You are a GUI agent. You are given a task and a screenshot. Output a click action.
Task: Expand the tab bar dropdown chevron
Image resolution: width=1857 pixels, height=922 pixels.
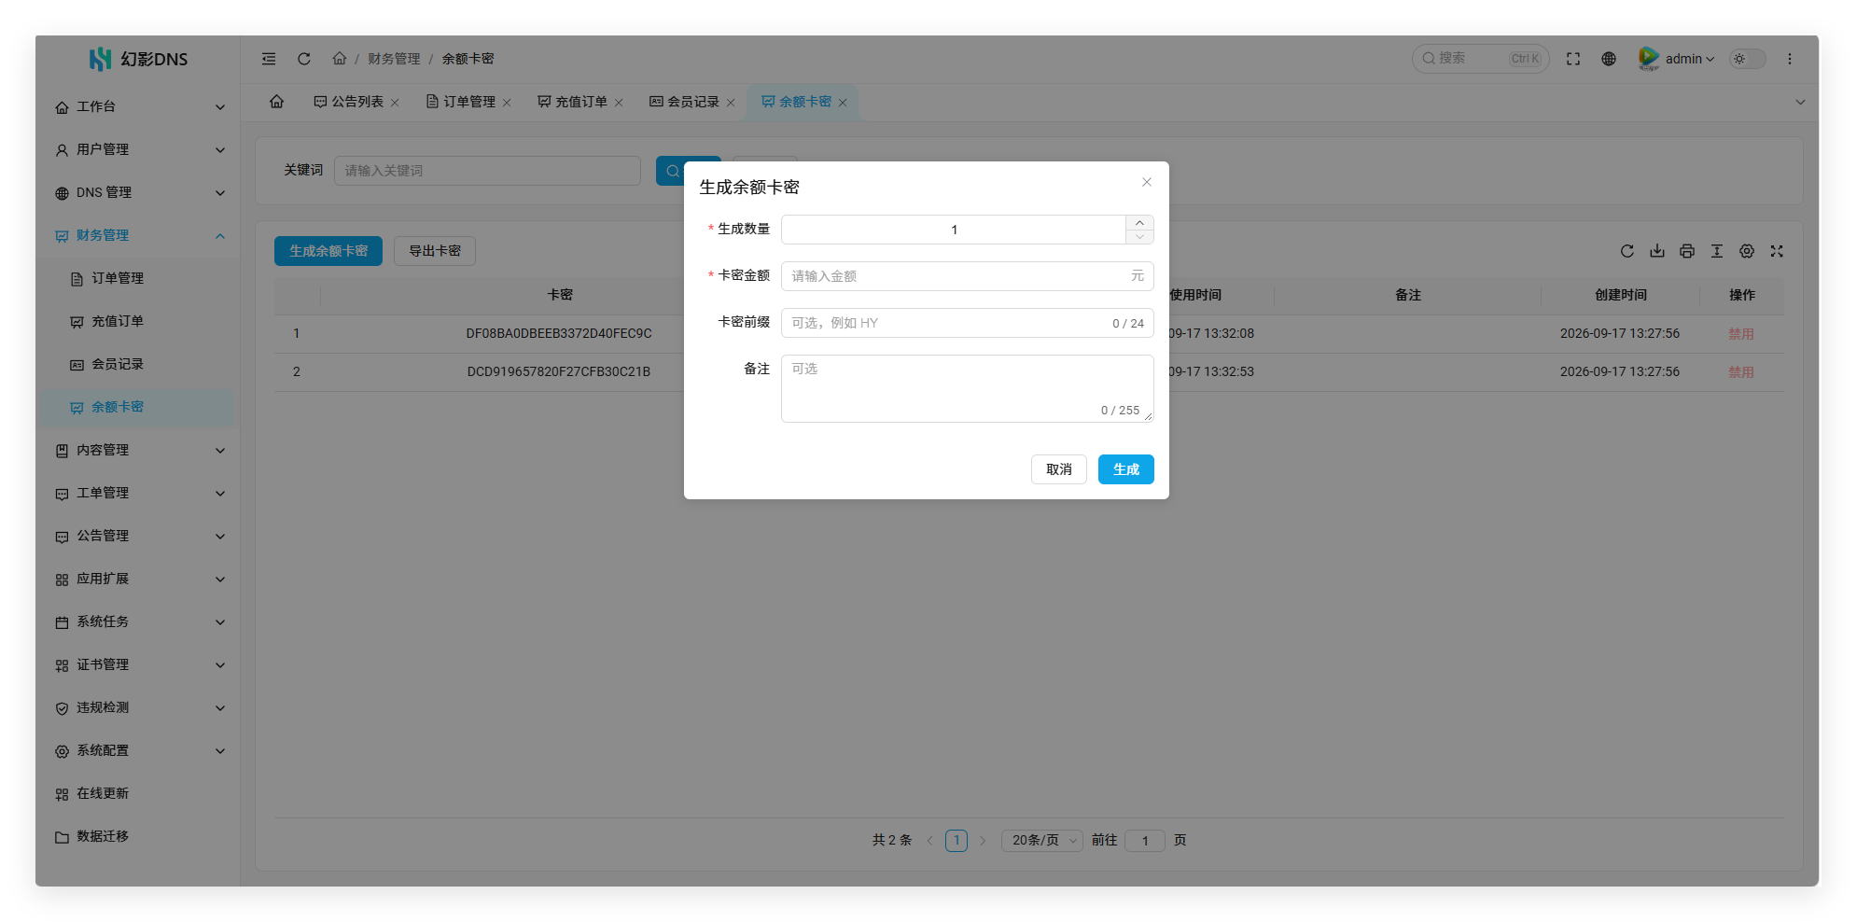[x=1800, y=103]
